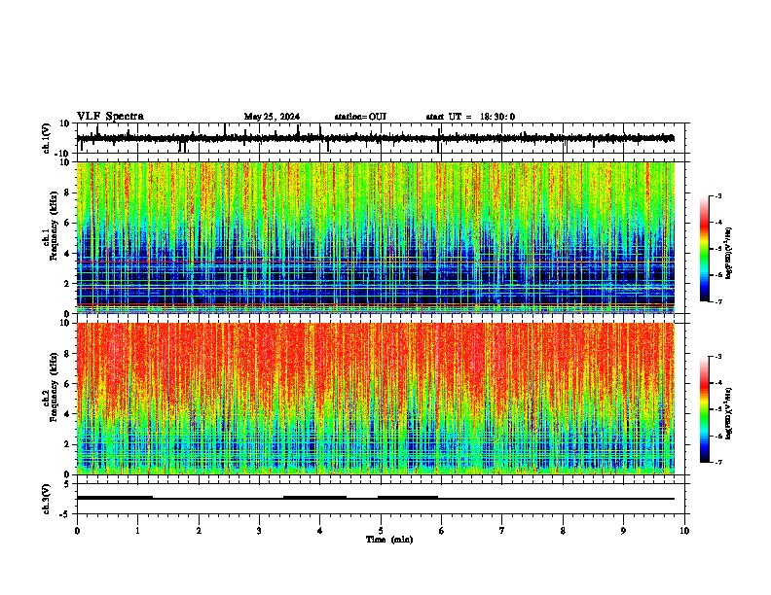This screenshot has width=771, height=595.
Task: Click time axis tick label "8"
Action: 563,531
